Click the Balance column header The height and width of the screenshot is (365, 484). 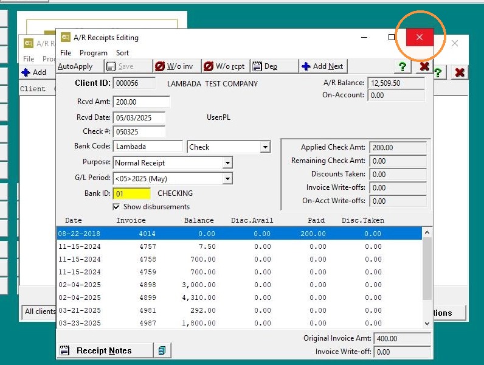[199, 220]
